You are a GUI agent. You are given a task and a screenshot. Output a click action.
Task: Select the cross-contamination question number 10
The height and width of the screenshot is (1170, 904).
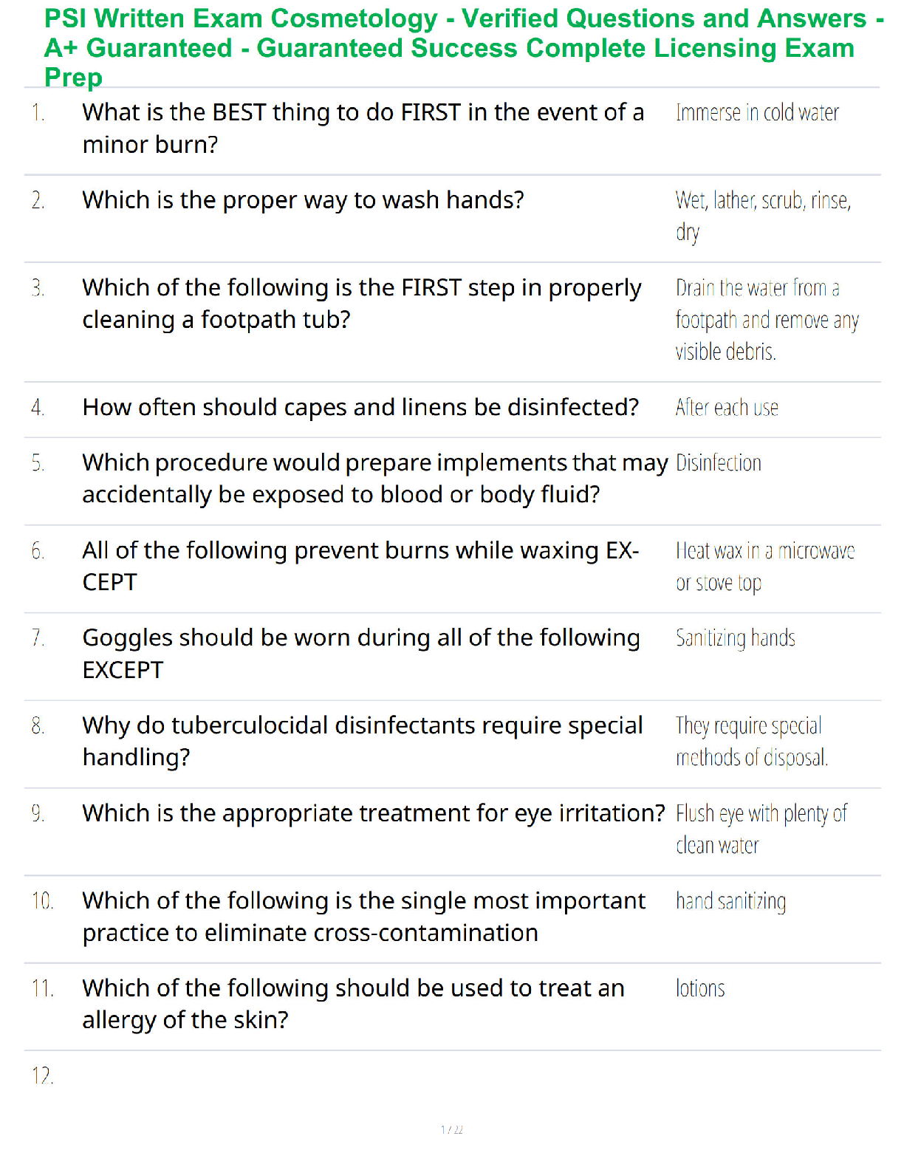(363, 917)
